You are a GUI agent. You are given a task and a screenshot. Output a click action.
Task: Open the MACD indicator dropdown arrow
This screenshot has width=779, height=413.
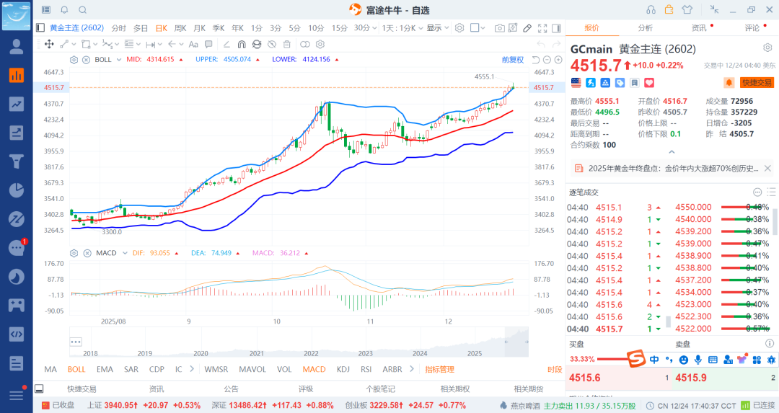[125, 253]
